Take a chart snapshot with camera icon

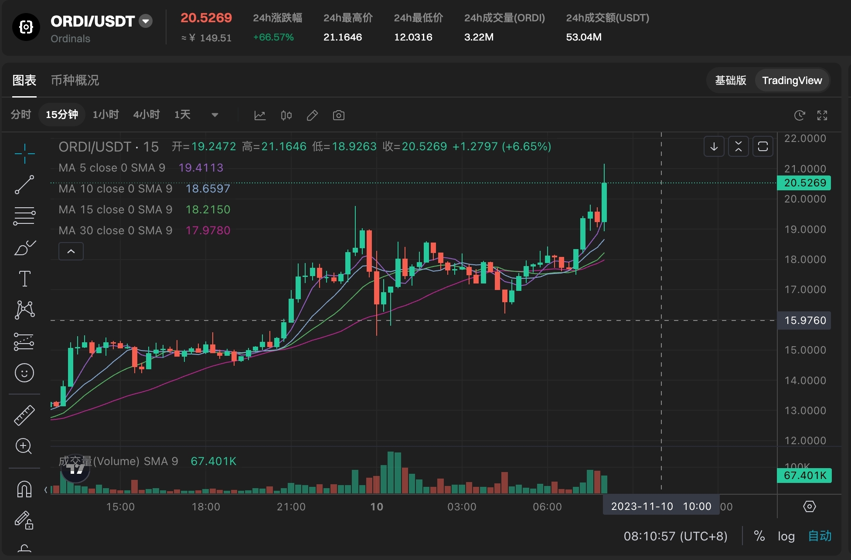click(338, 115)
